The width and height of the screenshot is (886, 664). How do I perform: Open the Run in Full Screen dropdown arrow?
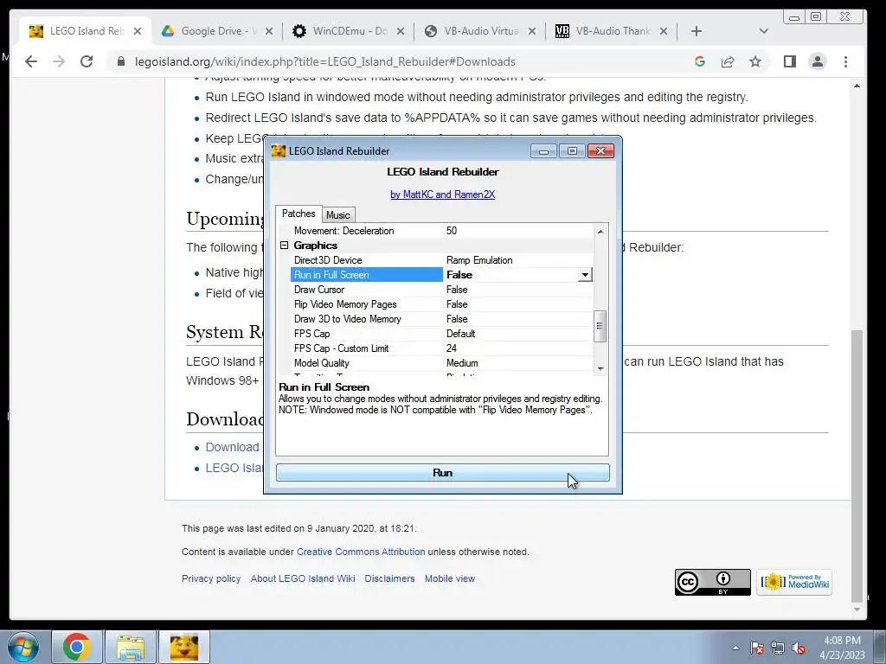coord(585,275)
